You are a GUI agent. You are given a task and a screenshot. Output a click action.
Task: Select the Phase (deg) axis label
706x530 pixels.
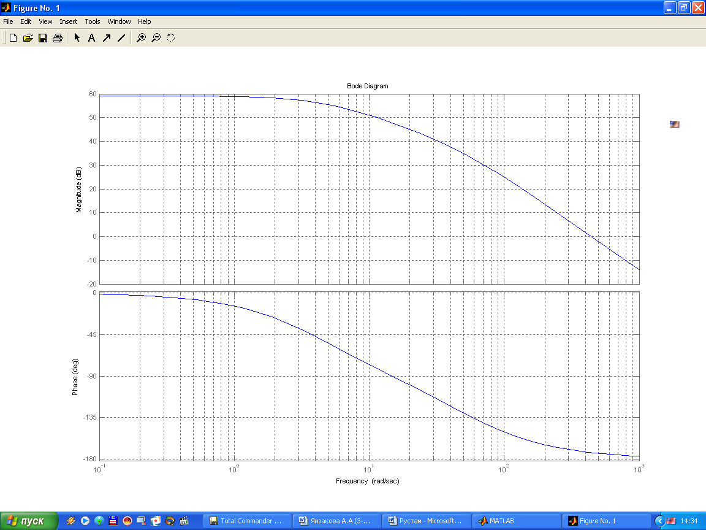[x=75, y=377]
